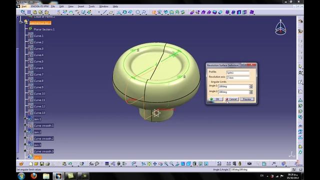Image resolution: width=320 pixels, height=180 pixels.
Task: Open the Formula f(x) tool
Action: pos(91,164)
